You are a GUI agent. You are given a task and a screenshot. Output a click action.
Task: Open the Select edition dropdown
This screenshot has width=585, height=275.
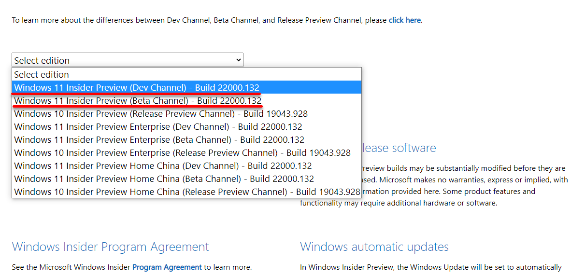tap(128, 60)
